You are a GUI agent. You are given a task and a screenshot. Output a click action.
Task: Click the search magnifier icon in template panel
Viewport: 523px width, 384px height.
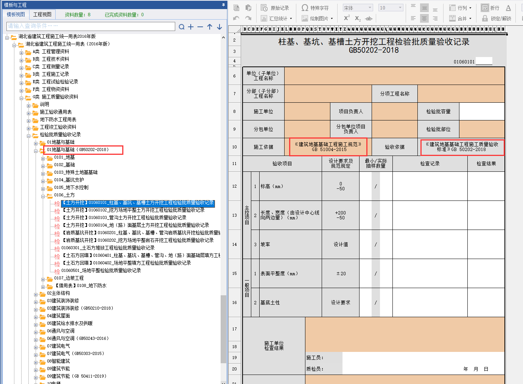click(182, 27)
